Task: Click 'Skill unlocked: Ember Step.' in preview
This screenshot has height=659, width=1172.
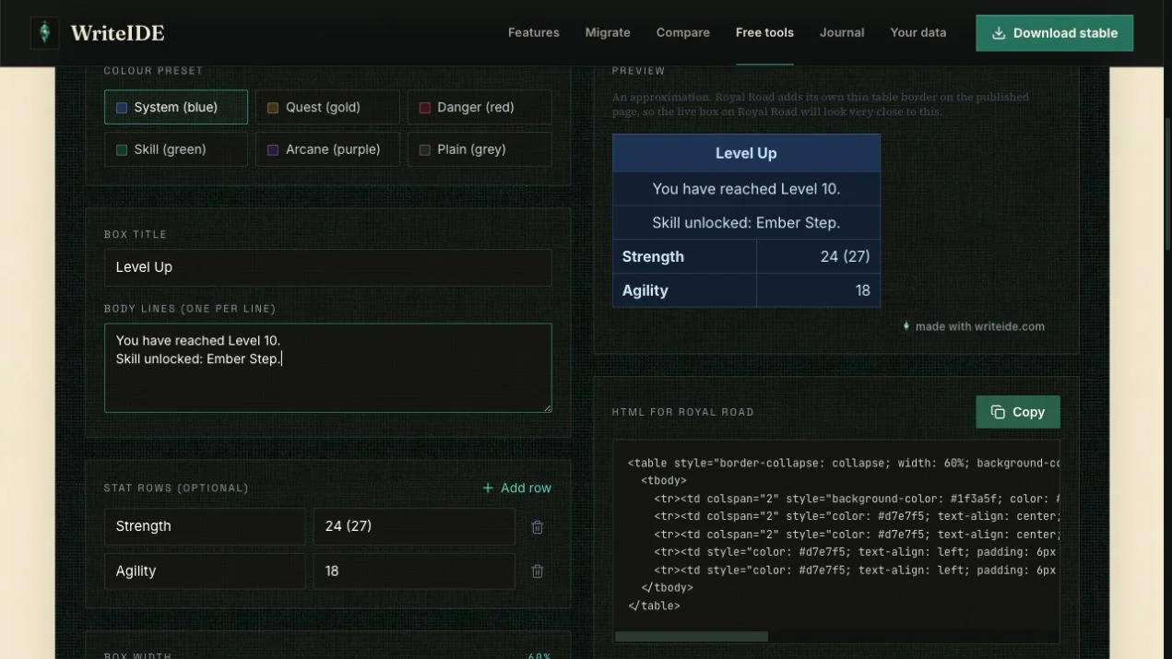Action: click(746, 223)
